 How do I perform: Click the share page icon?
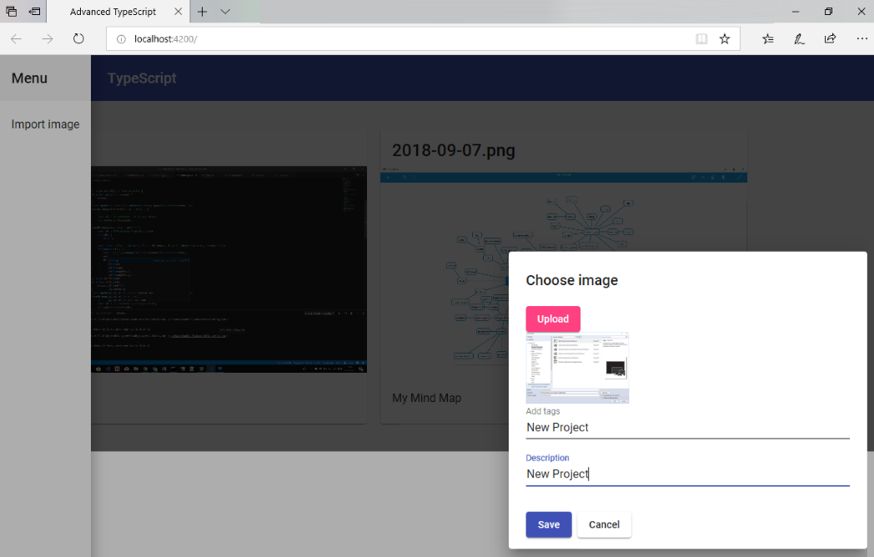point(830,38)
